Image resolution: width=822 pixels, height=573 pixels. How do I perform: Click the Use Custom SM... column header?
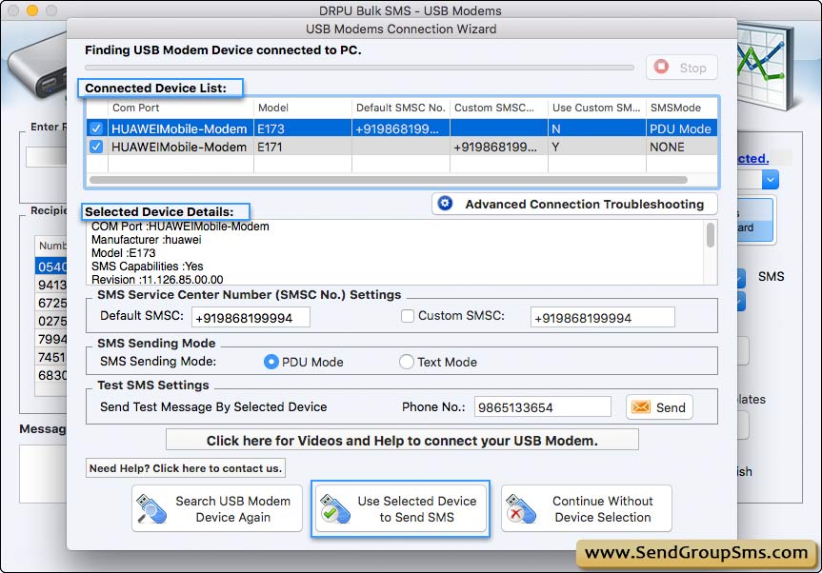coord(596,108)
